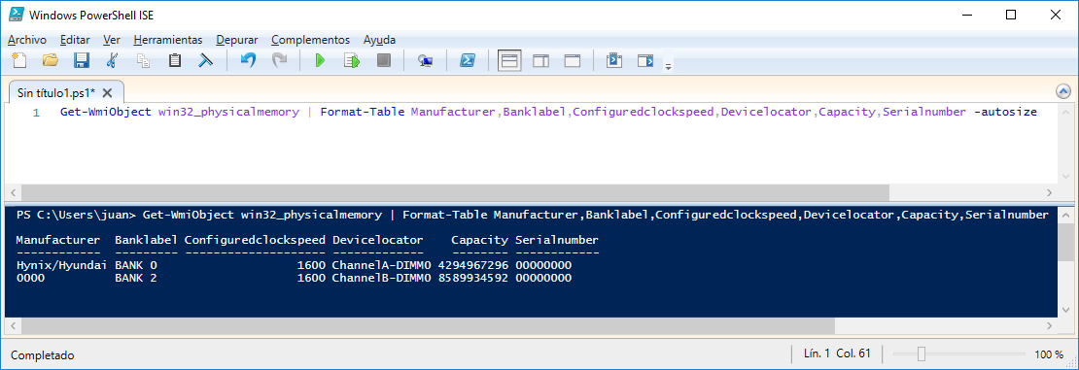Stop operation square icon
This screenshot has height=370, width=1079.
tap(383, 60)
